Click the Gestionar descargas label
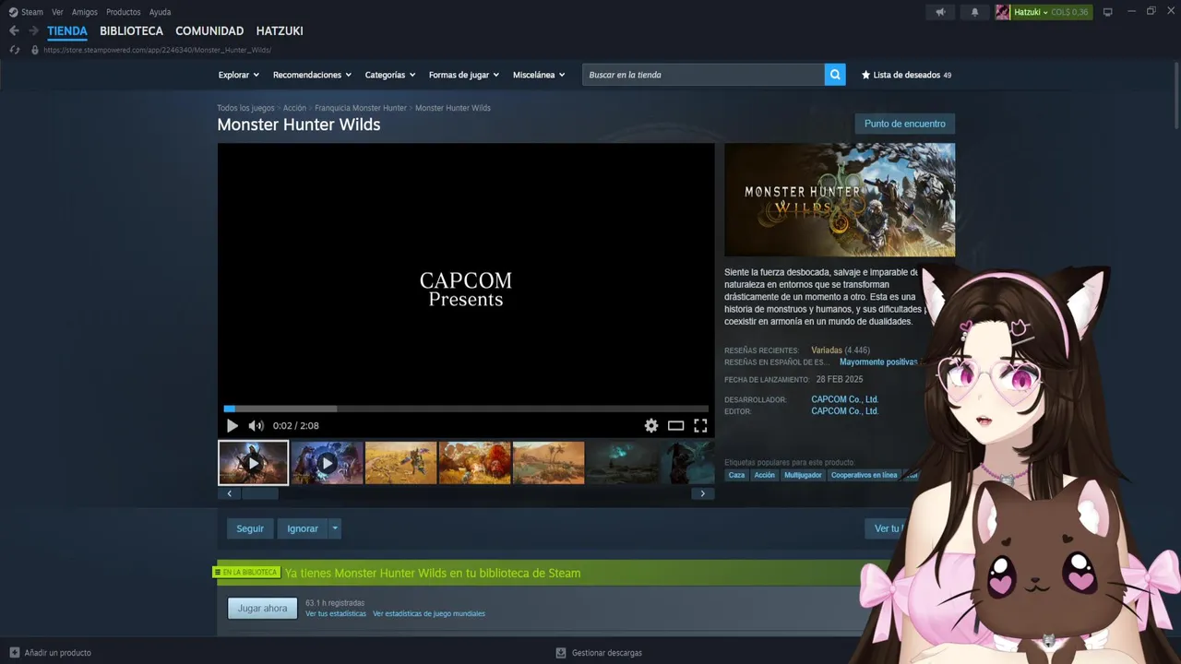The width and height of the screenshot is (1181, 664). point(607,653)
